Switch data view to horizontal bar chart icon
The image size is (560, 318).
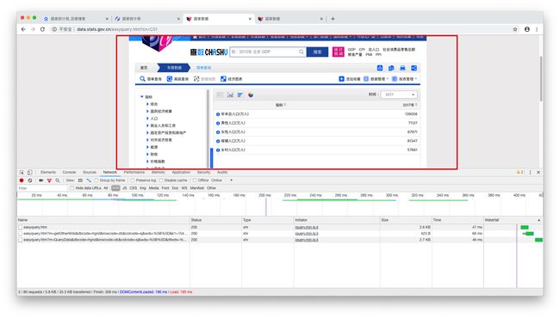[x=240, y=95]
